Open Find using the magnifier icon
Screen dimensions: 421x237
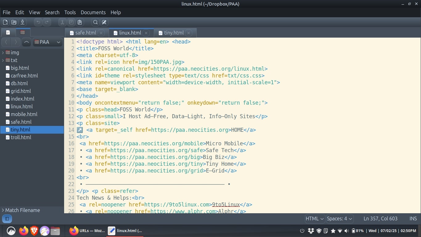pyautogui.click(x=96, y=22)
